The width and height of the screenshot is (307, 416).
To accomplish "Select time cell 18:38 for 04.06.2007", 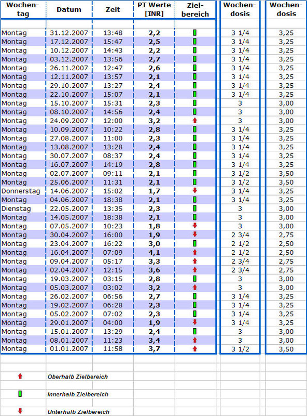I will pyautogui.click(x=113, y=200).
